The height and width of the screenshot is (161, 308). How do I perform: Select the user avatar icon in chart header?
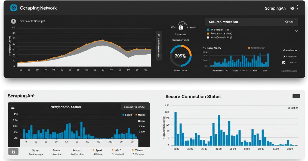point(13,21)
